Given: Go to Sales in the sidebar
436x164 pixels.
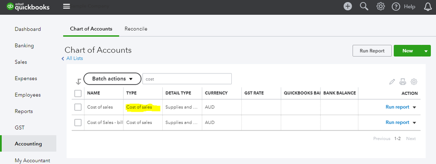Looking at the screenshot, I should (x=21, y=62).
